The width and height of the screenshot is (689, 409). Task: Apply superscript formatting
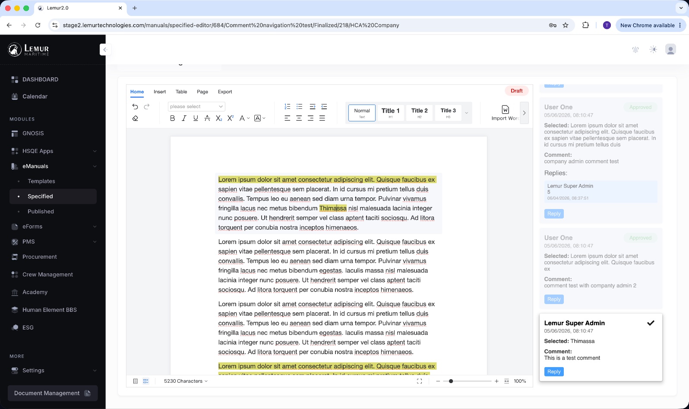(x=231, y=118)
